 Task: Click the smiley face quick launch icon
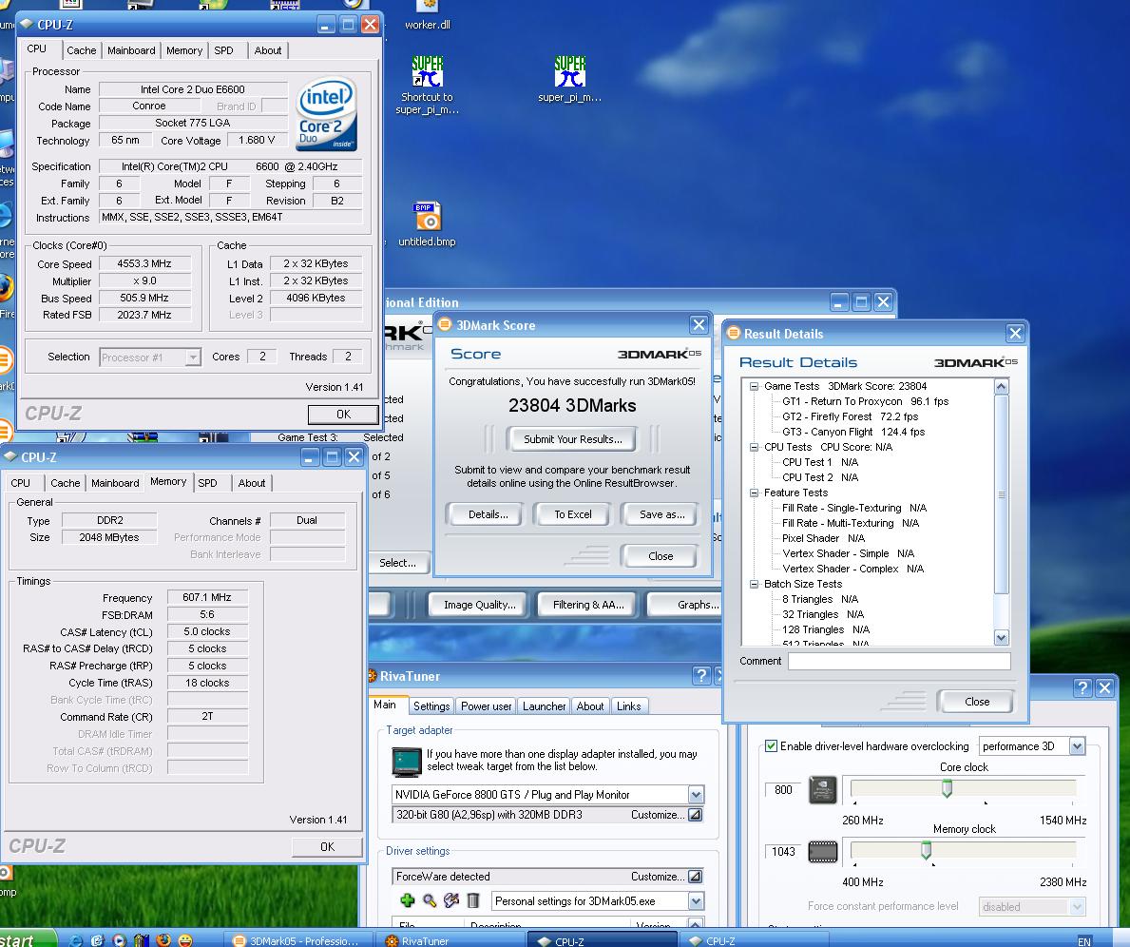(x=186, y=940)
